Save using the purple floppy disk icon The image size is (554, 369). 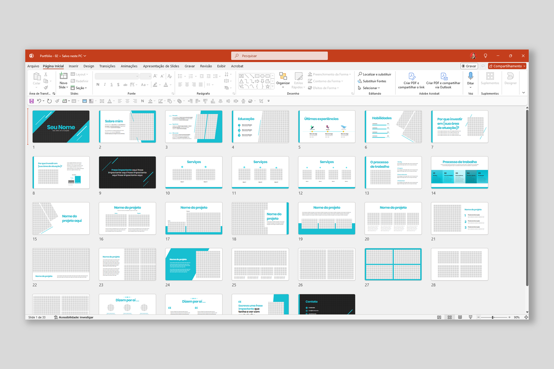32,101
